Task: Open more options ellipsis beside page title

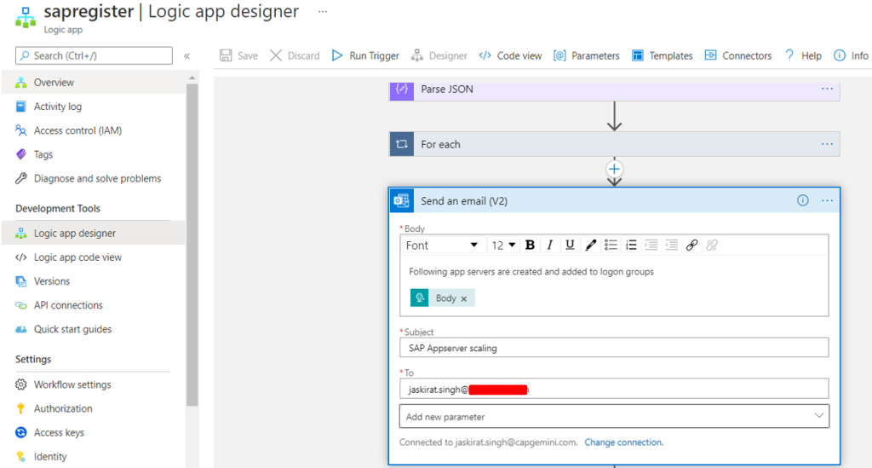Action: click(323, 12)
